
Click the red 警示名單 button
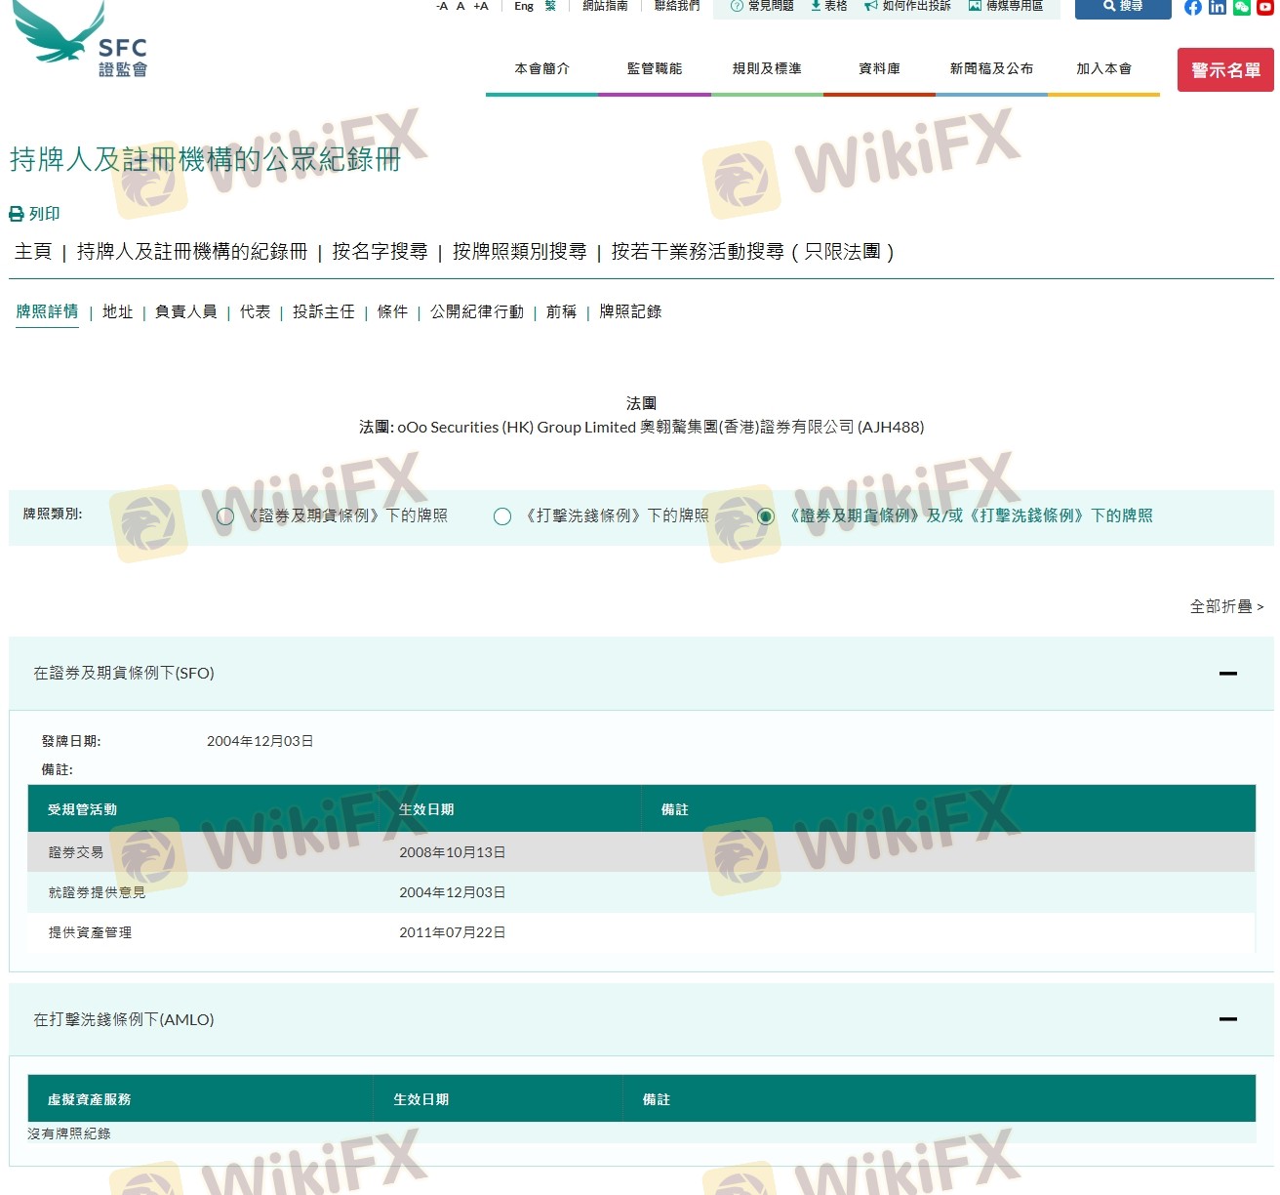[1225, 70]
